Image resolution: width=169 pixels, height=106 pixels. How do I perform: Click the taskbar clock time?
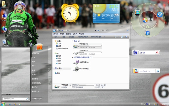point(163,104)
